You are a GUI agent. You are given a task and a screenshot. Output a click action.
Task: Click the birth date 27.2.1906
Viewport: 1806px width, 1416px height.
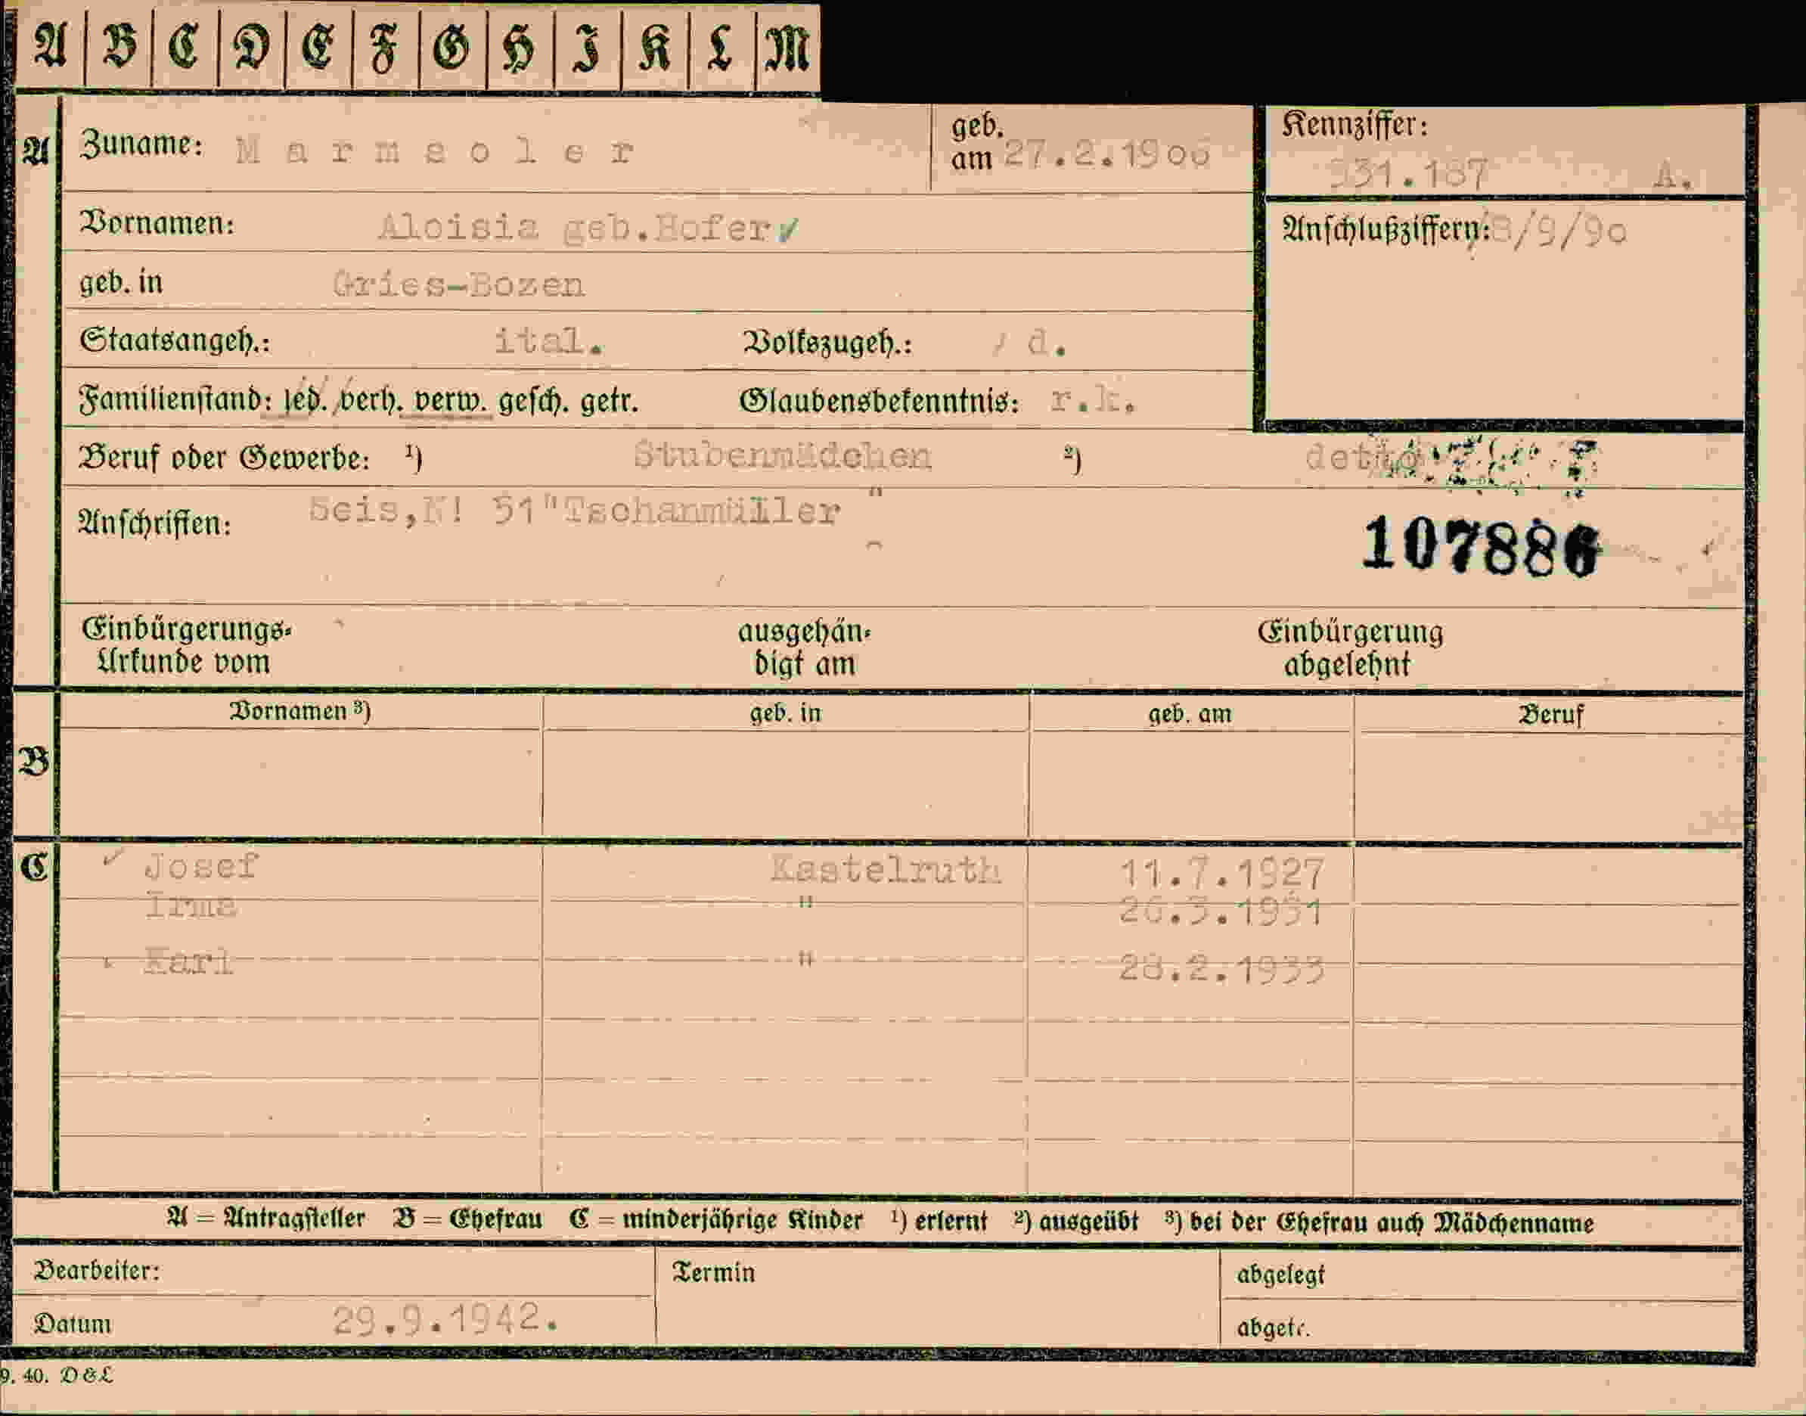coord(1107,154)
